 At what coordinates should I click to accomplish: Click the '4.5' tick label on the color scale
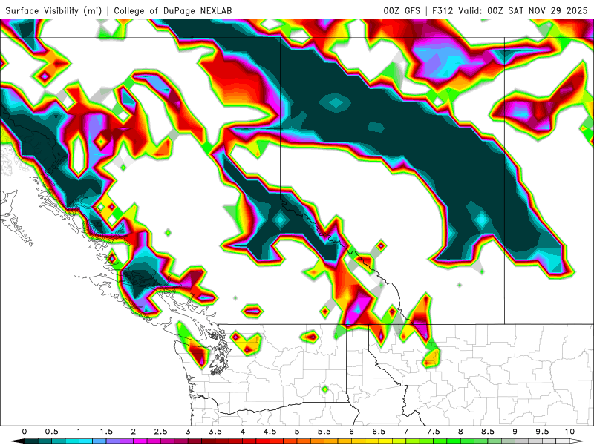[270, 432]
